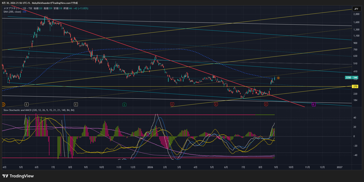Click the green 346 current price tag

point(355,77)
